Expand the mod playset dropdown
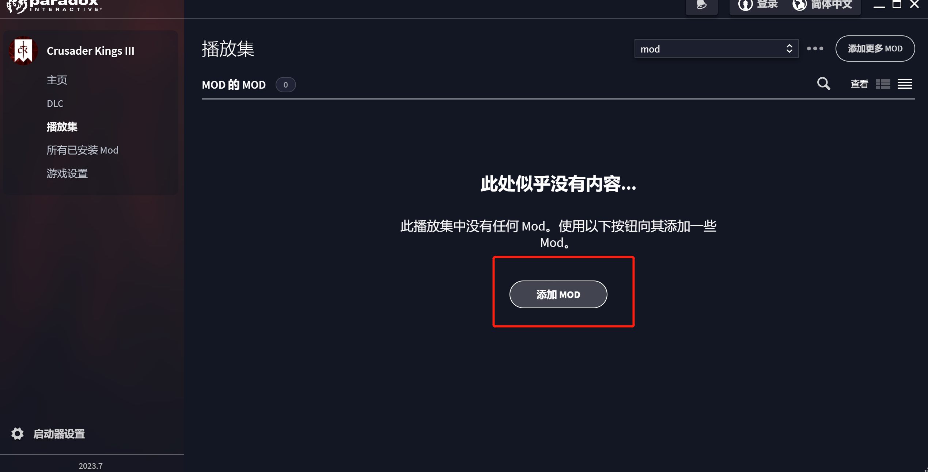 click(716, 49)
